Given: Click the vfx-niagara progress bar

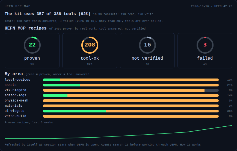Looking at the screenshot, I should [131, 90].
